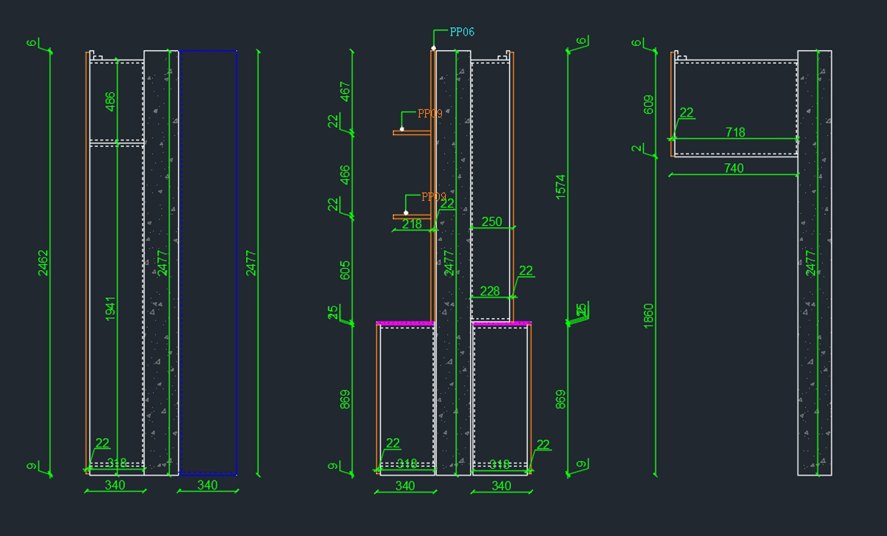Select the 228 dimension text
The width and height of the screenshot is (887, 536).
pos(490,292)
